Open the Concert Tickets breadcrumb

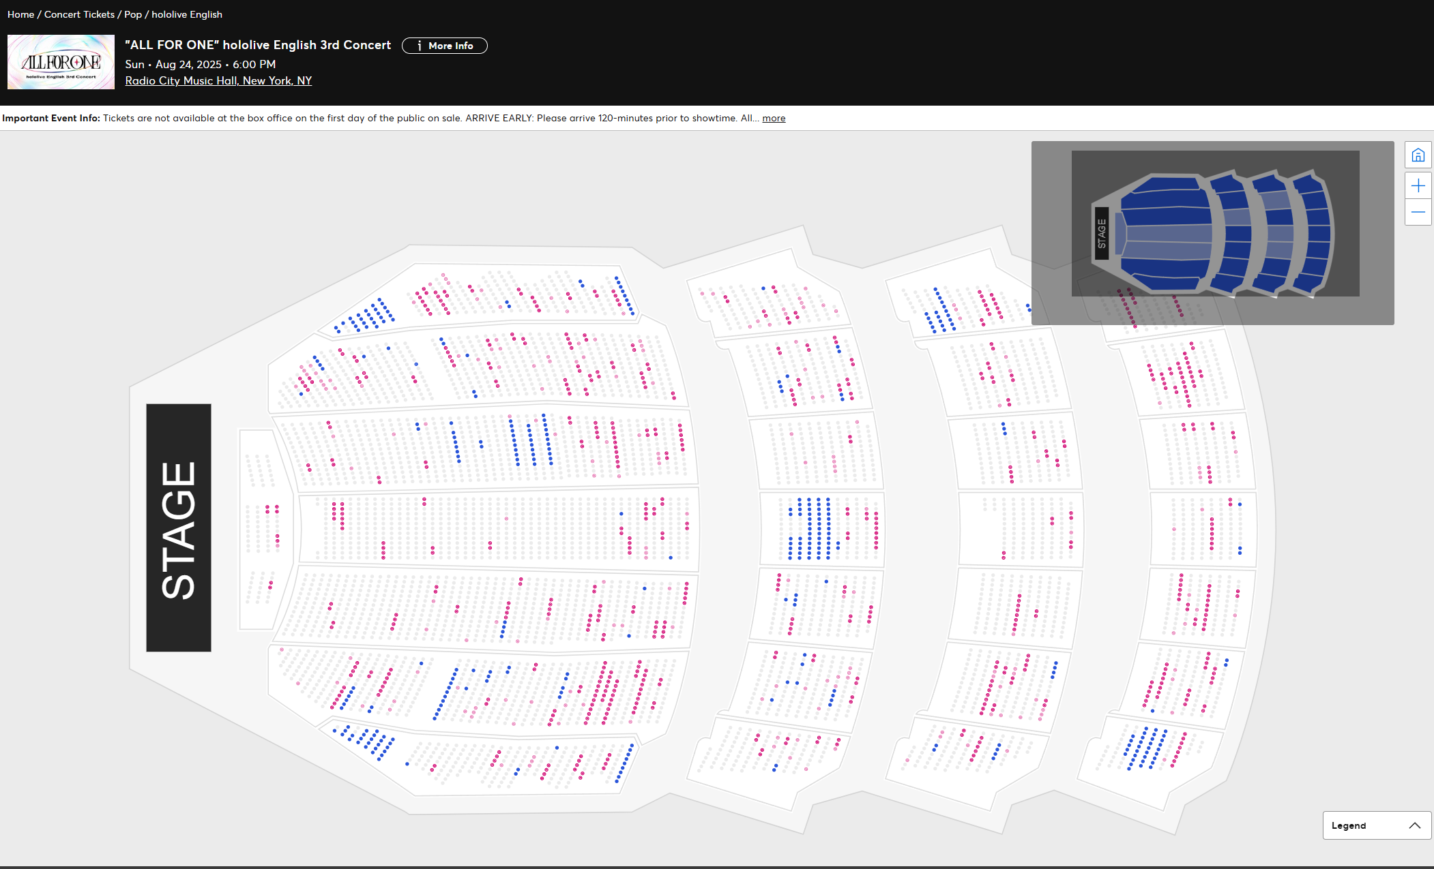(79, 14)
